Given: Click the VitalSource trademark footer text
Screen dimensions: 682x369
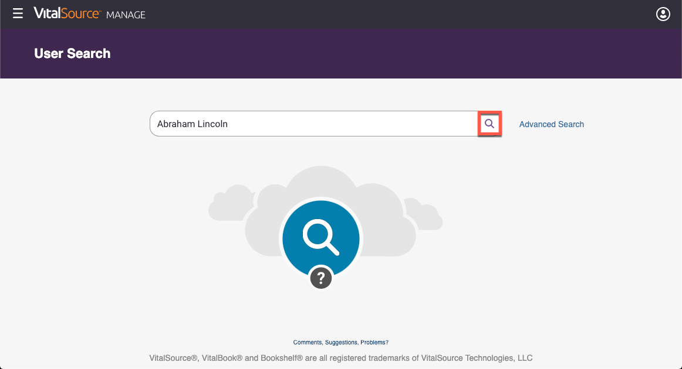Looking at the screenshot, I should click(x=340, y=358).
